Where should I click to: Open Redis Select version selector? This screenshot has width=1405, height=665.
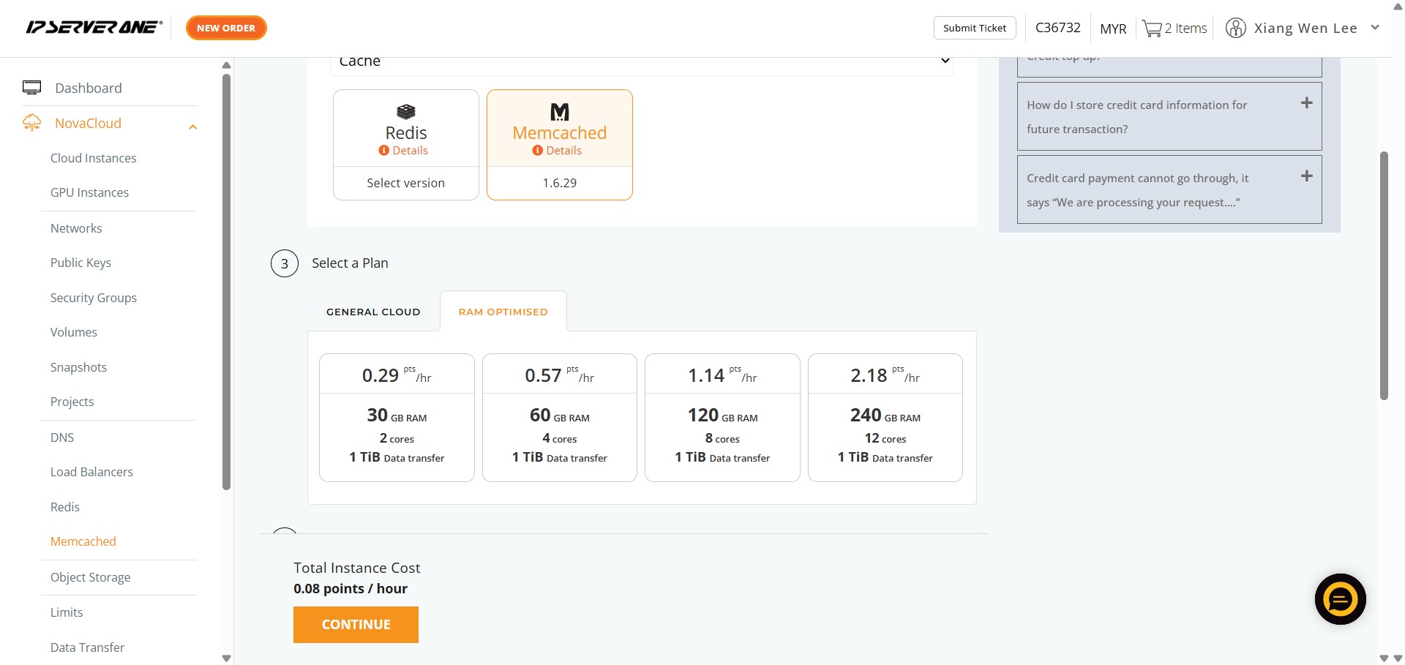(x=405, y=183)
